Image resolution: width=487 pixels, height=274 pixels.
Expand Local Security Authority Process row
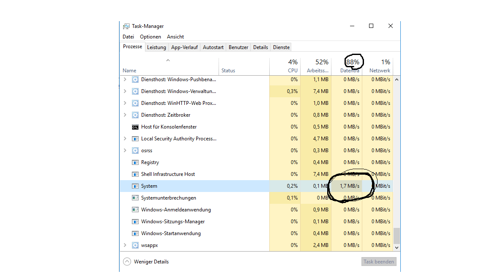coord(125,139)
